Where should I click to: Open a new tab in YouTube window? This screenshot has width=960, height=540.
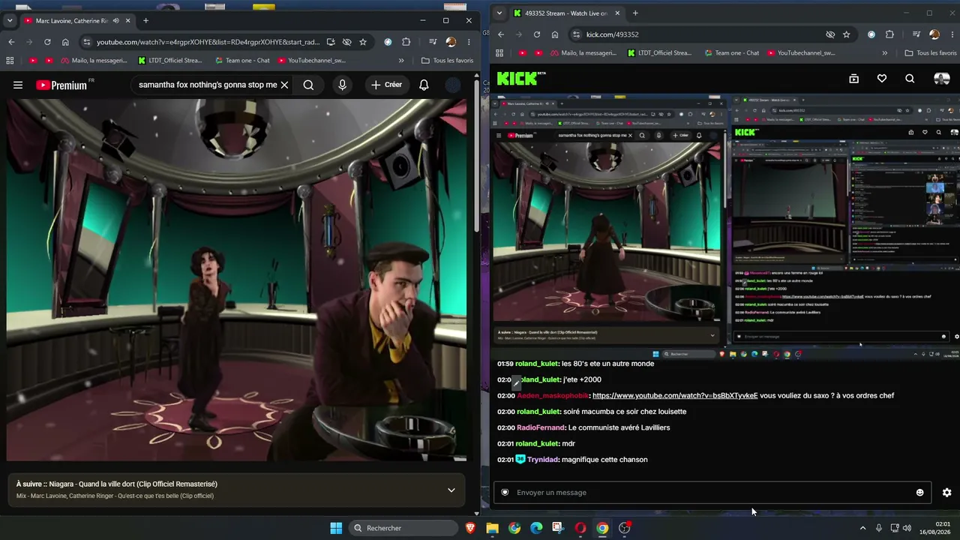point(145,21)
